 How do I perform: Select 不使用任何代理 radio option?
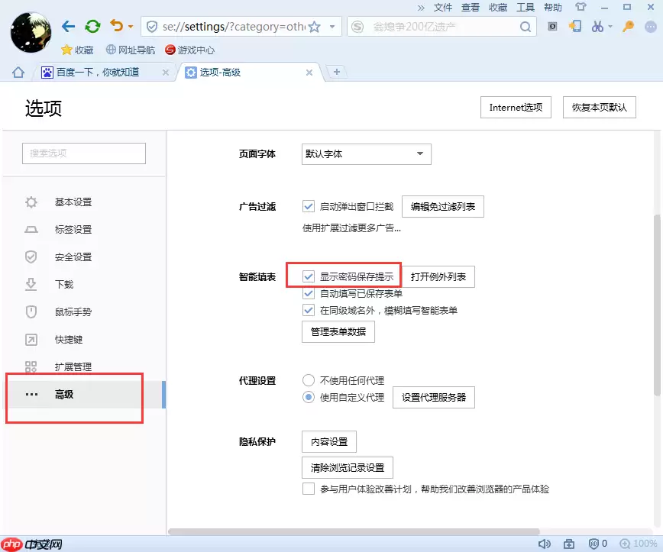[309, 380]
